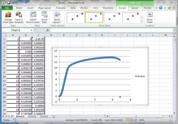Click the Insert Worksheet tab icon
The image size is (178, 124).
(x=53, y=116)
